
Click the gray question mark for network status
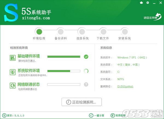pos(86,84)
